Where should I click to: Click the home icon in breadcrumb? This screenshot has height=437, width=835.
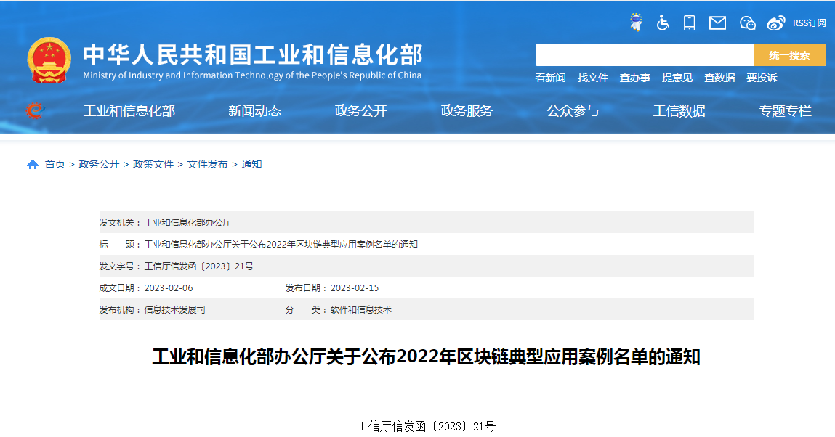[33, 165]
